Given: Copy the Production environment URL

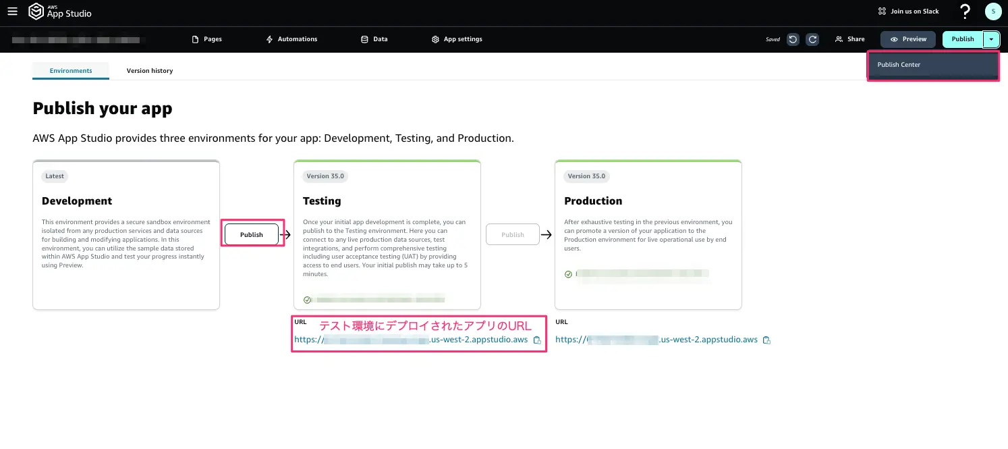Looking at the screenshot, I should click(766, 340).
